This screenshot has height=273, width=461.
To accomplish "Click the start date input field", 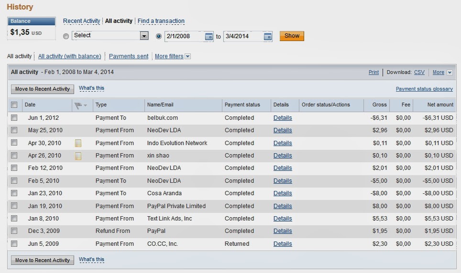I will (x=184, y=36).
